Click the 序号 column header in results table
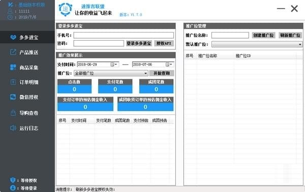 click(63, 120)
